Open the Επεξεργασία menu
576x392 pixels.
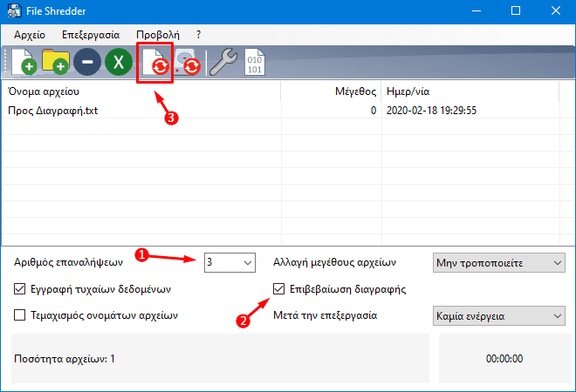(91, 35)
